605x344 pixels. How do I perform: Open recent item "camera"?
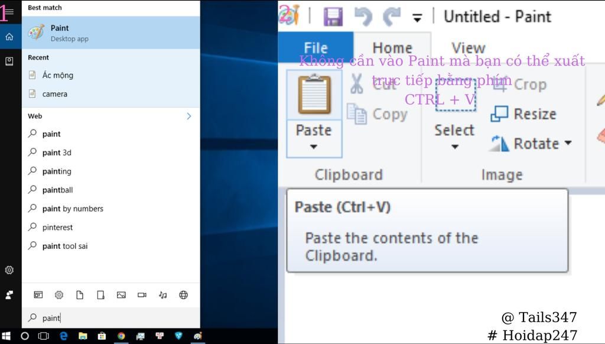110,94
